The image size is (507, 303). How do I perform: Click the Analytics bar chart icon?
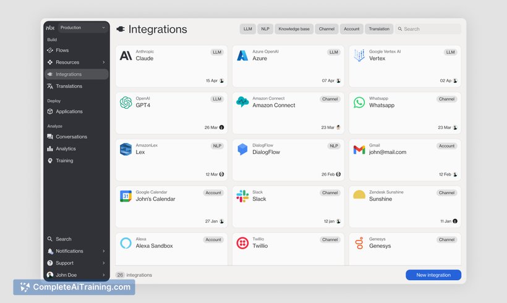click(50, 148)
